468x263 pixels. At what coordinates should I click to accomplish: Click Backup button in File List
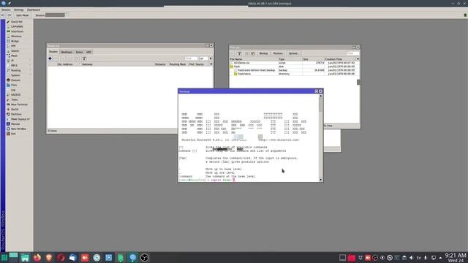(x=263, y=53)
